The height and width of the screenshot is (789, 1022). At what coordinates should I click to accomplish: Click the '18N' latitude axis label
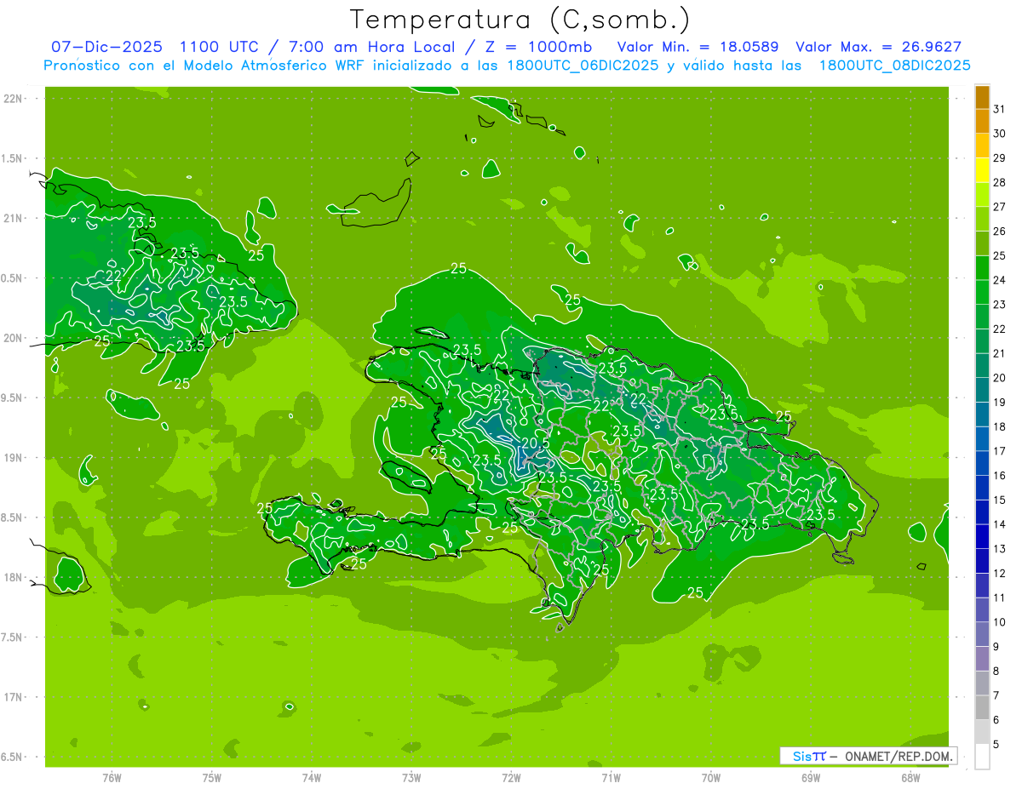(x=13, y=577)
